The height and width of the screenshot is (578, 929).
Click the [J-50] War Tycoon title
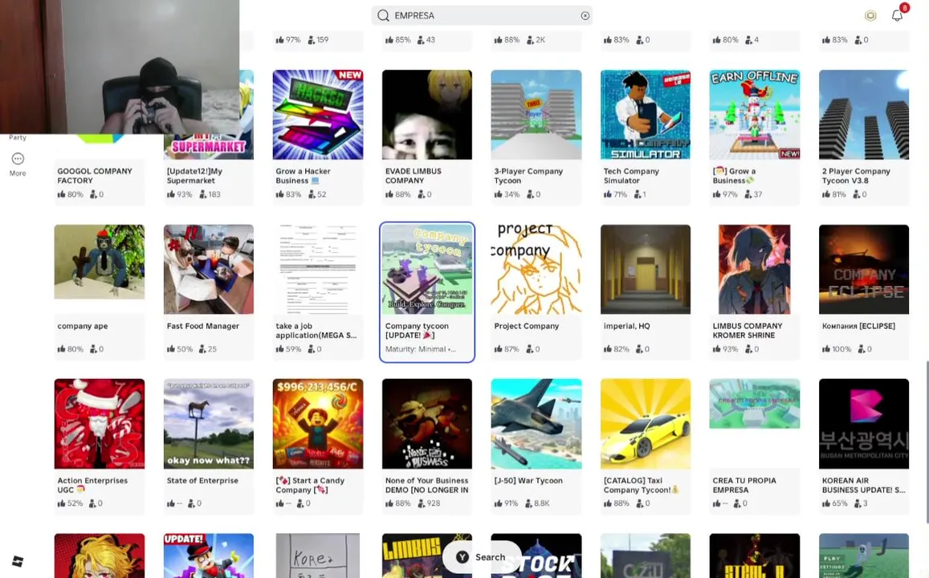528,480
